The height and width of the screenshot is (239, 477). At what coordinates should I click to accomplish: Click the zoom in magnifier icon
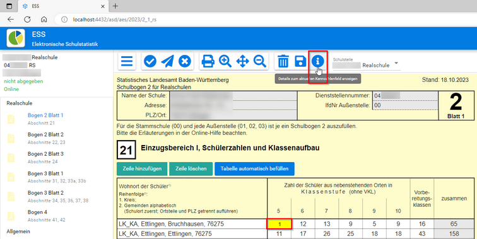click(225, 61)
